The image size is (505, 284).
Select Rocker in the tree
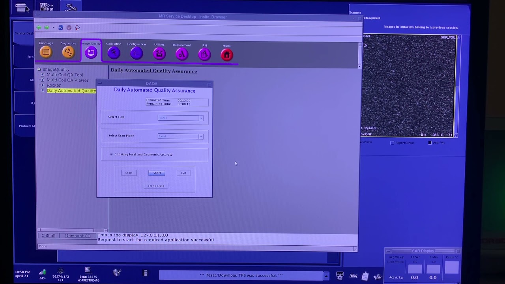click(x=54, y=85)
